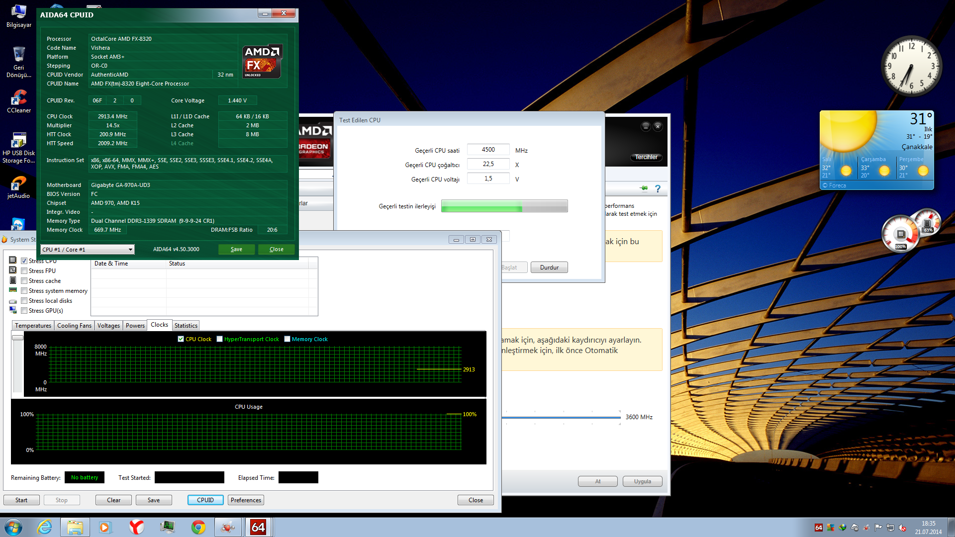Click Save button in stability test

(x=154, y=500)
